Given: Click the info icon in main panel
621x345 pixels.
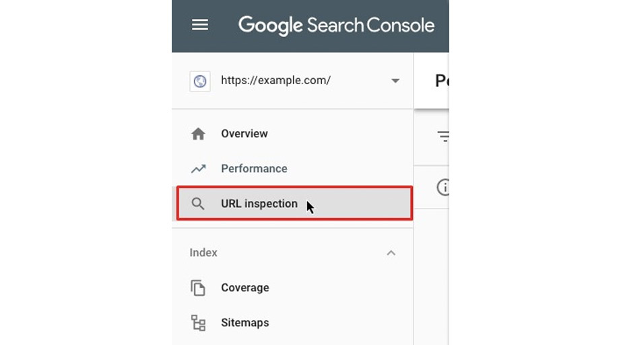Looking at the screenshot, I should tap(443, 187).
